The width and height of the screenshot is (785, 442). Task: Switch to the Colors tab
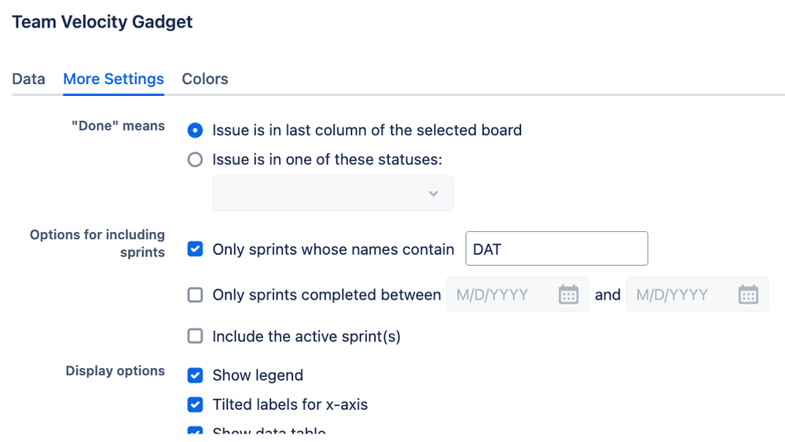tap(205, 79)
